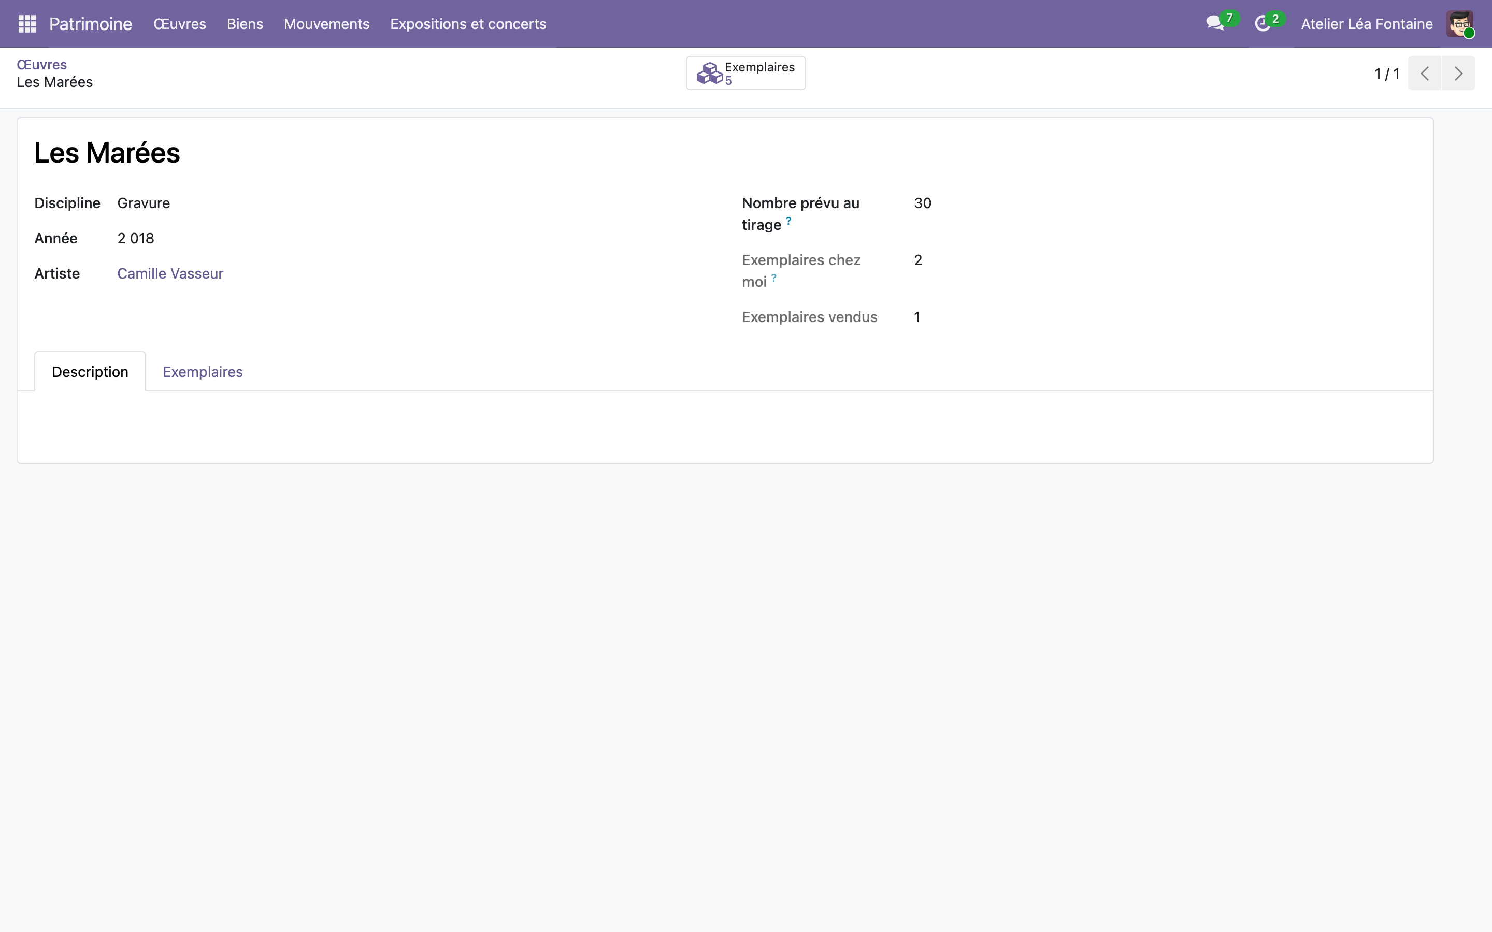Click the 1 / 1 pager counter
This screenshot has height=932, width=1492.
(1386, 74)
